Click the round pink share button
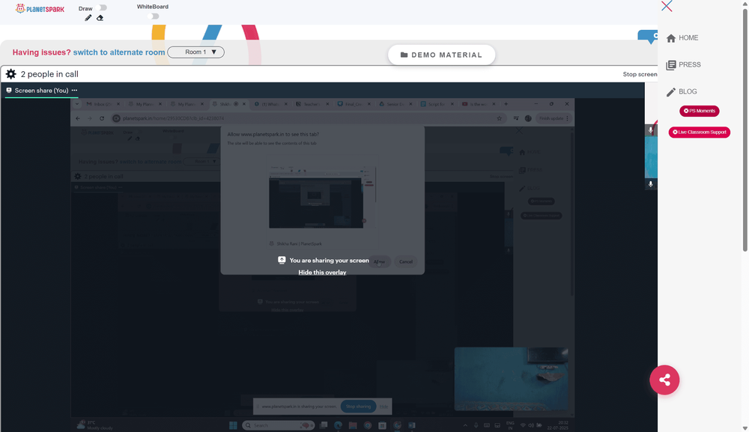This screenshot has height=432, width=749. coord(664,380)
